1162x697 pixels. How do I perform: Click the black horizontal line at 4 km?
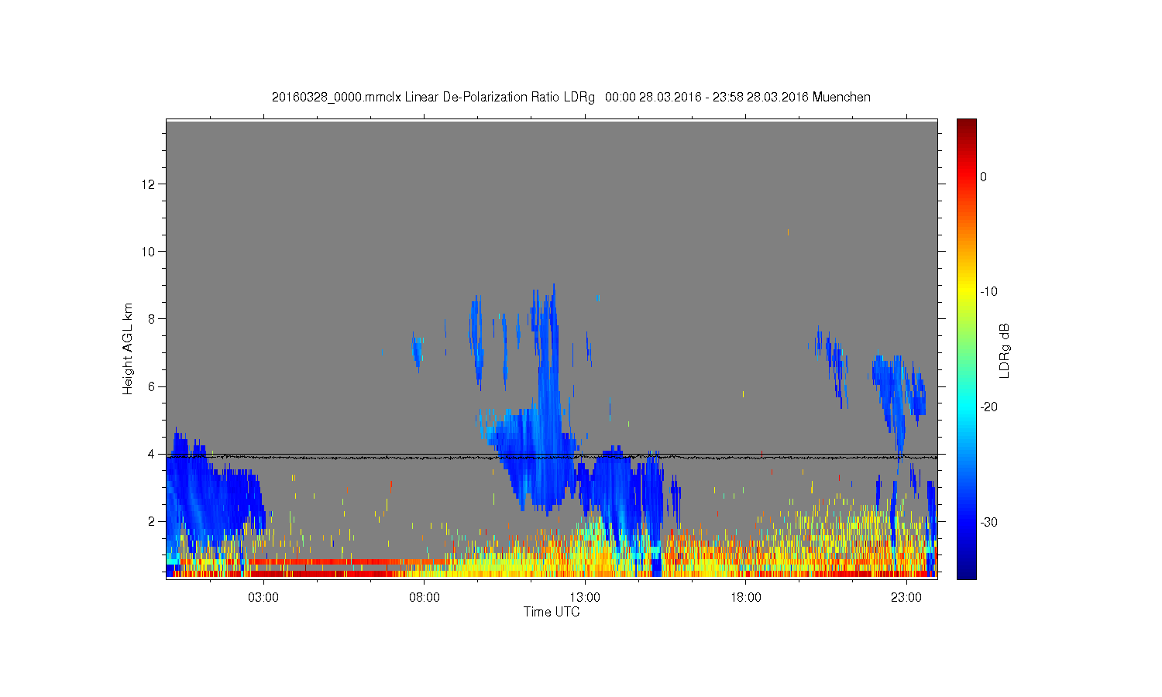pos(552,455)
